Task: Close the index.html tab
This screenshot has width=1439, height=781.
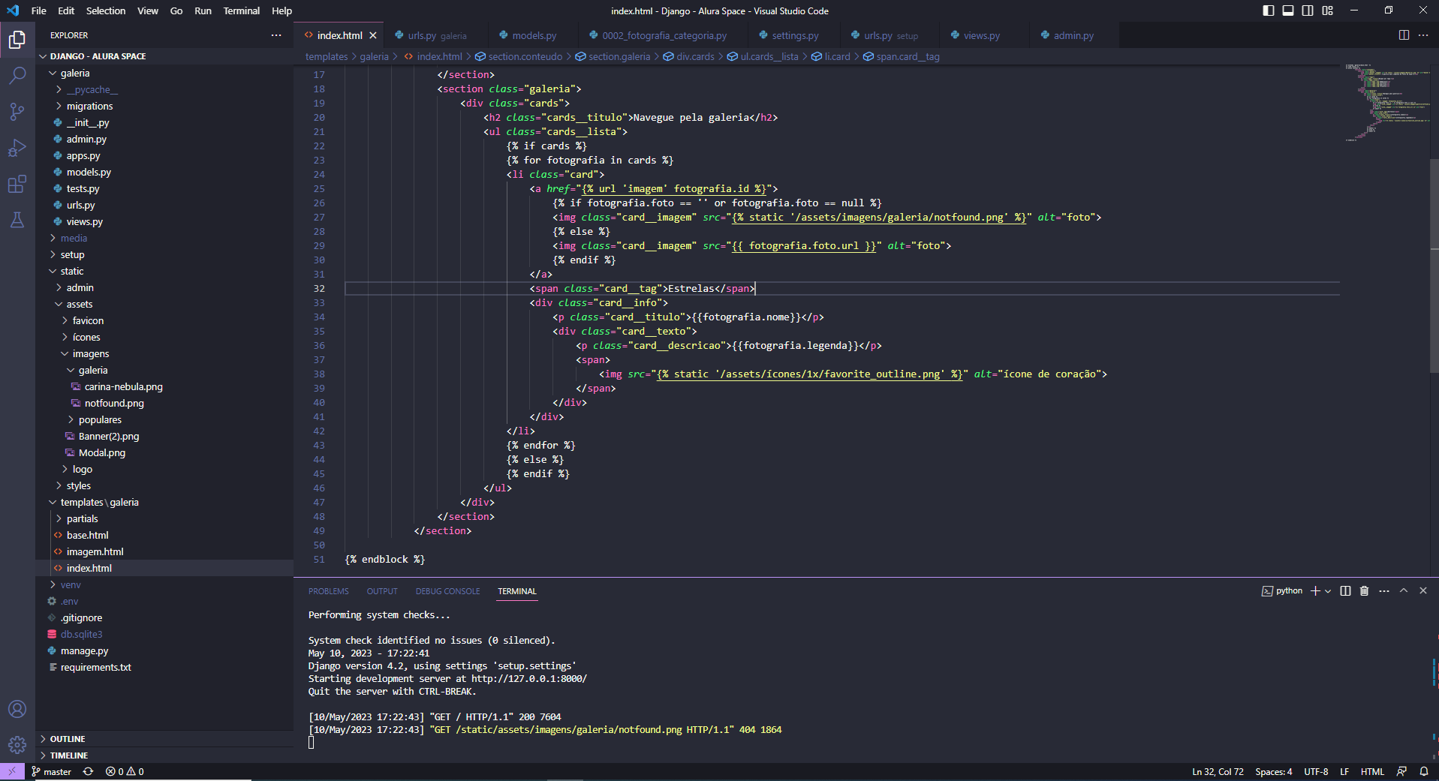Action: click(x=373, y=35)
